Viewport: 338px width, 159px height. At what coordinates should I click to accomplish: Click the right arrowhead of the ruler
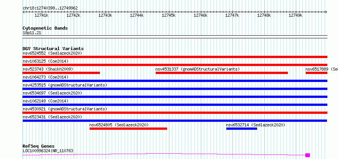pos(326,12)
